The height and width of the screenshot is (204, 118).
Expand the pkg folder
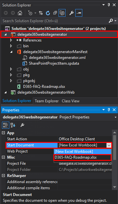click(11, 75)
